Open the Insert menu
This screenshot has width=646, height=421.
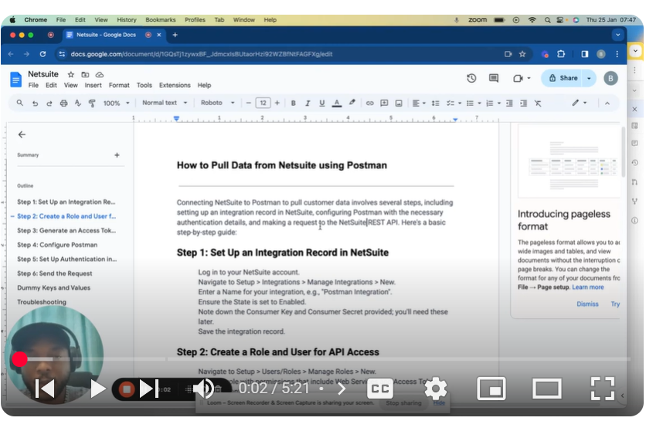93,85
